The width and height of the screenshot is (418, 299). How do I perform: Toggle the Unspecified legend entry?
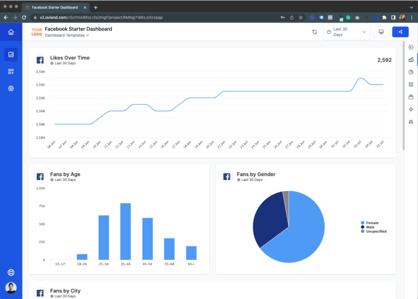(x=374, y=231)
